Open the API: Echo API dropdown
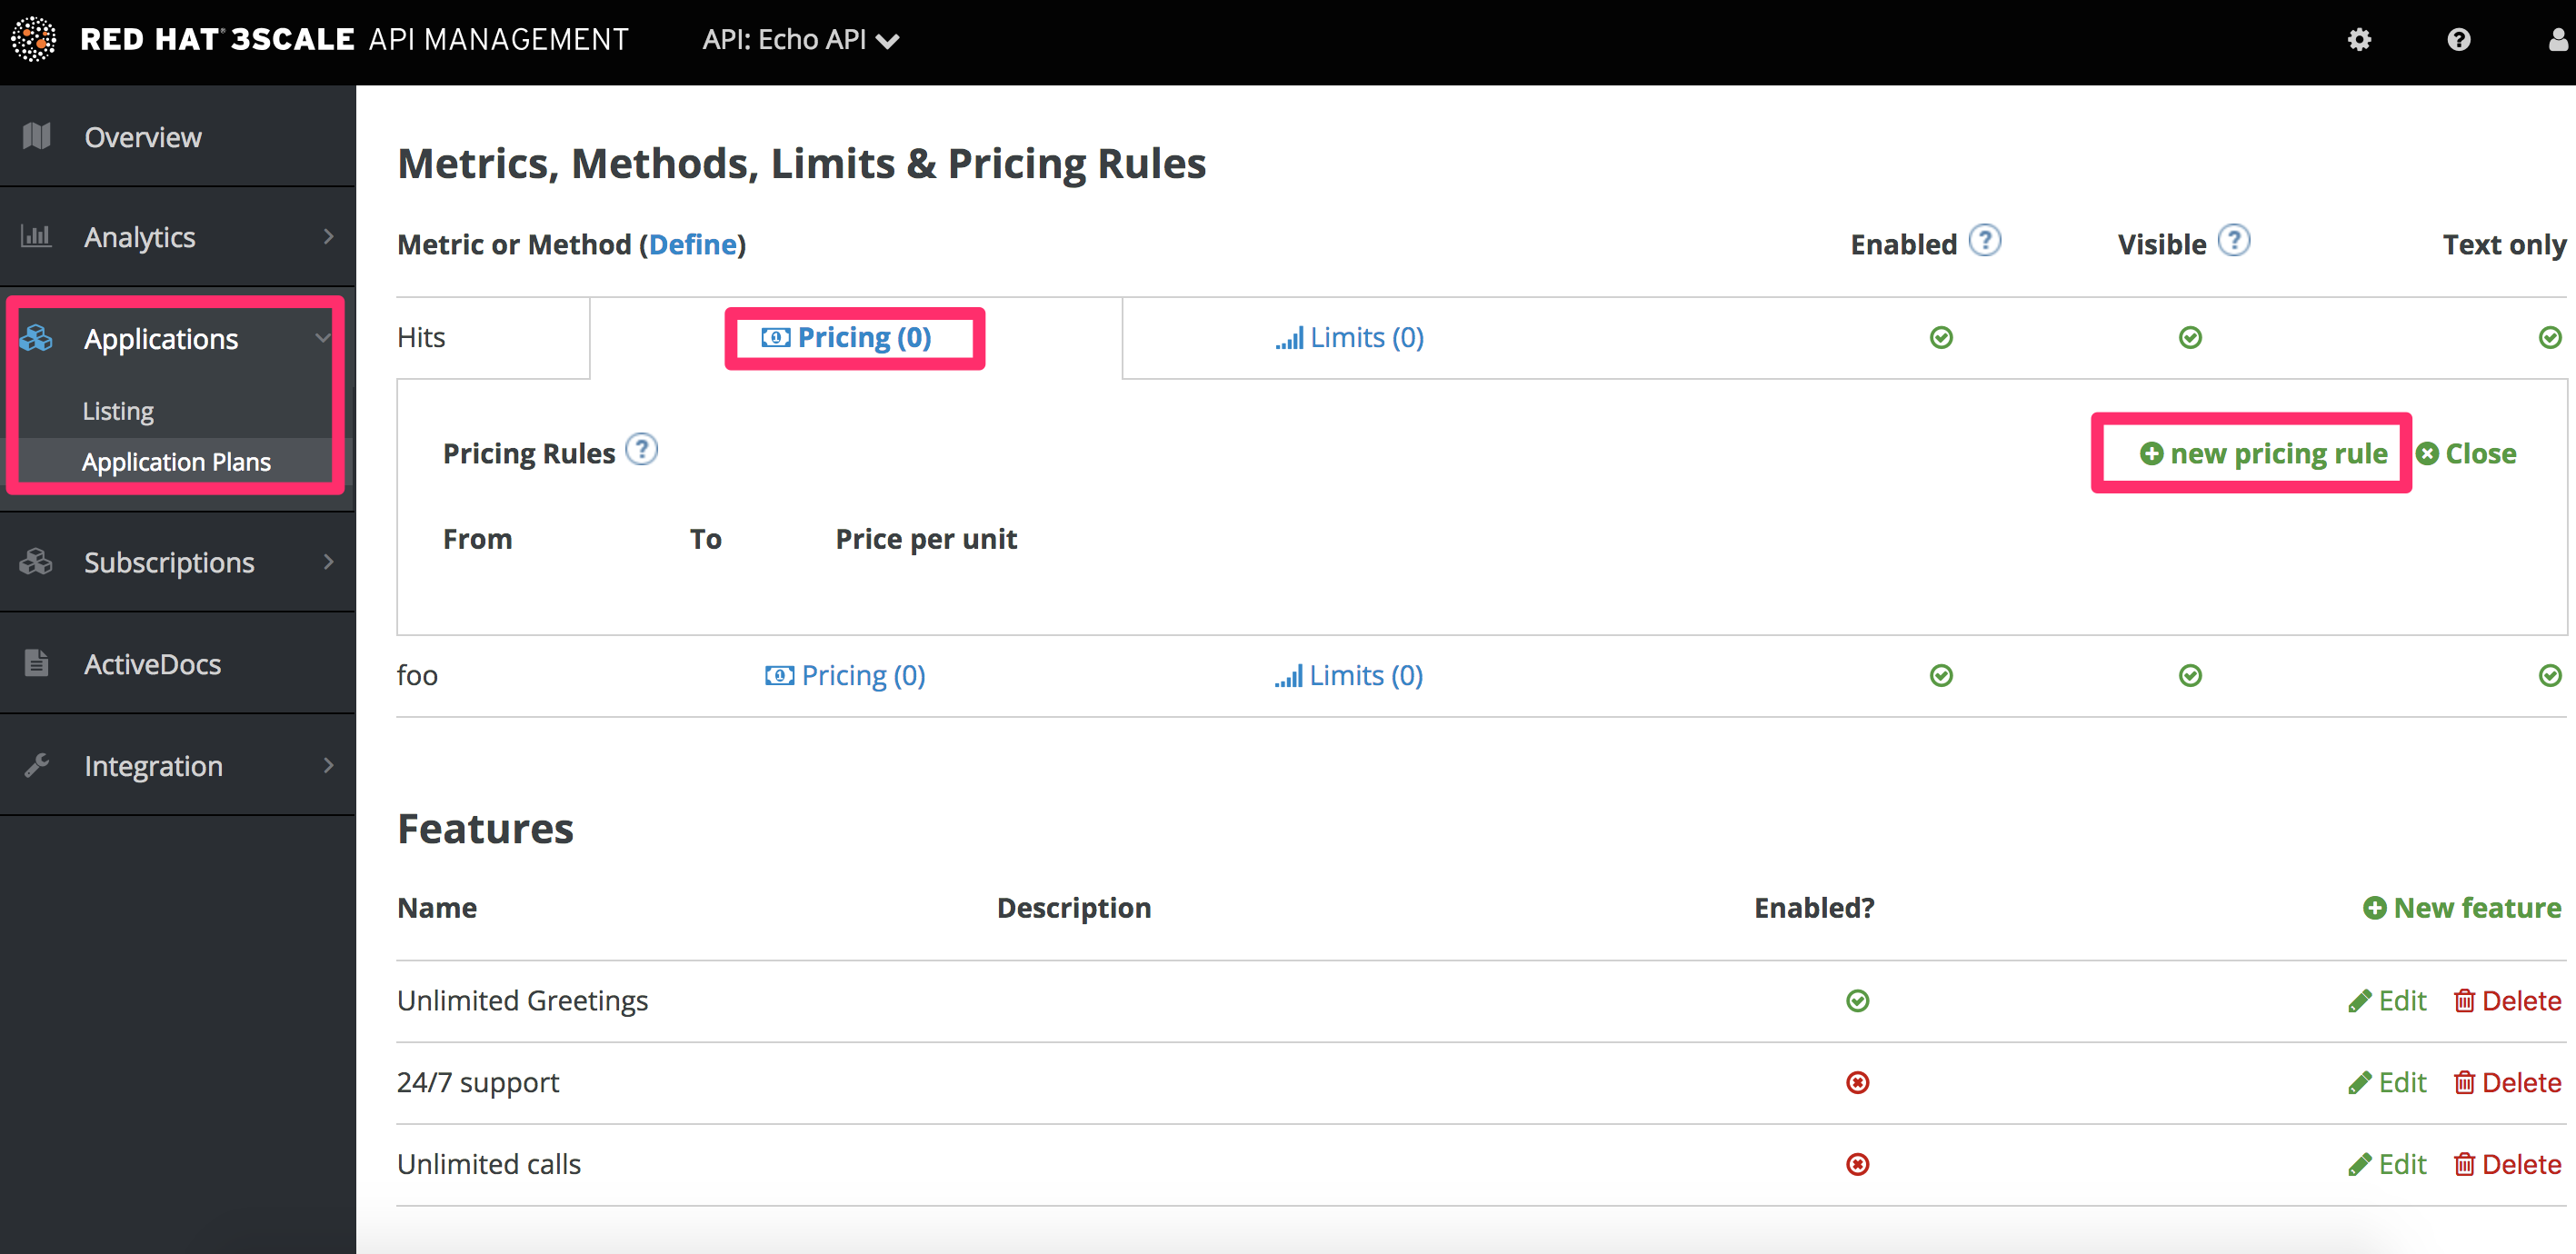Image resolution: width=2576 pixels, height=1254 pixels. 800,40
